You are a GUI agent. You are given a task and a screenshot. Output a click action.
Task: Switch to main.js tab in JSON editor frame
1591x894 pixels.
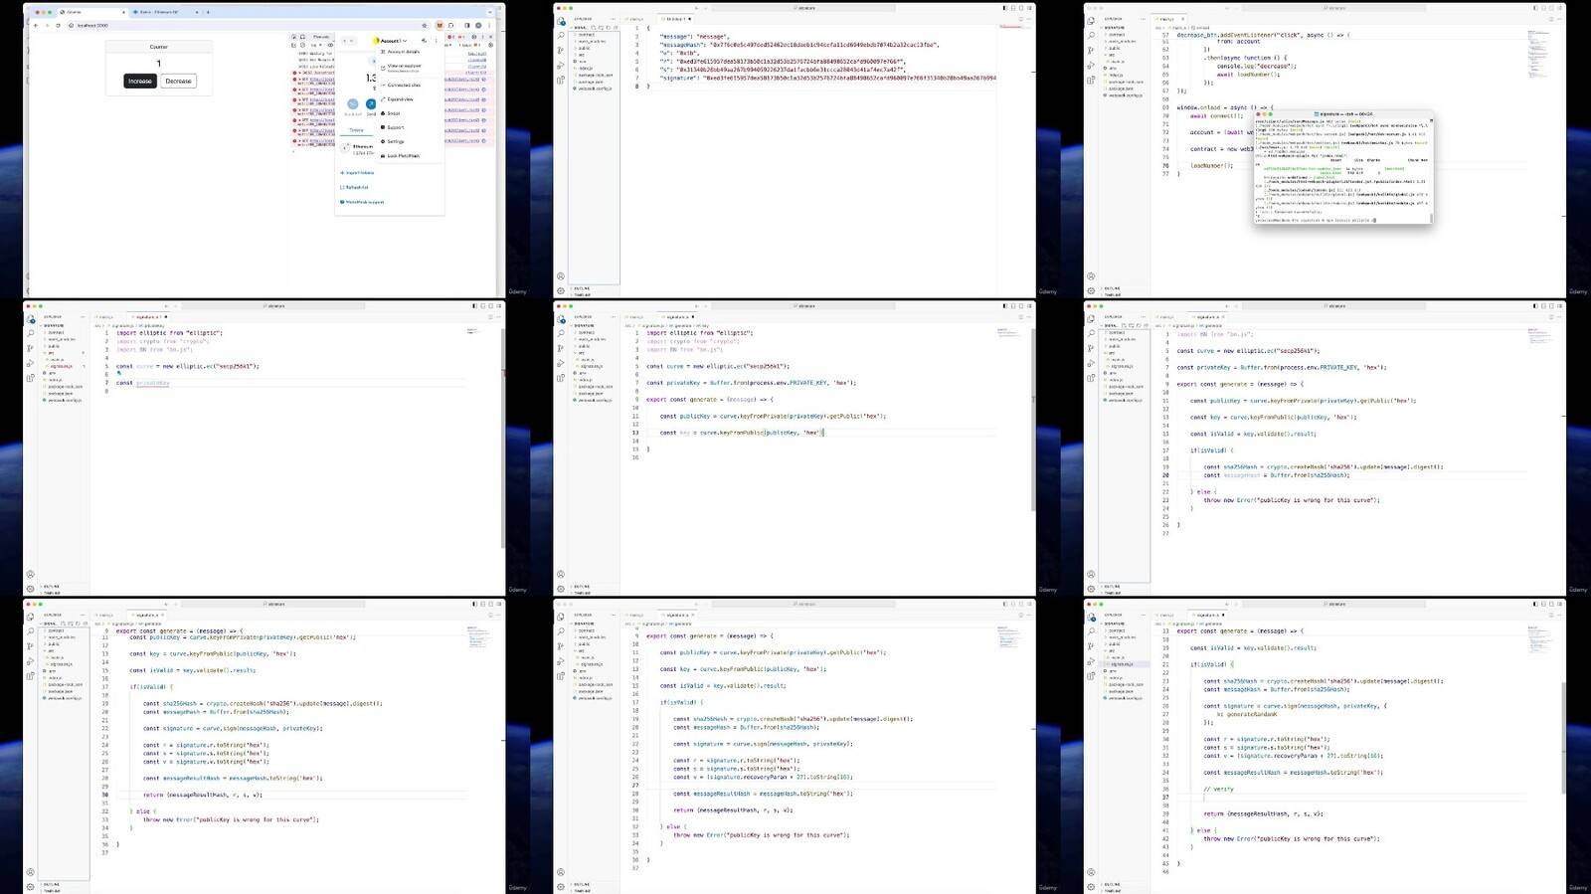click(637, 19)
